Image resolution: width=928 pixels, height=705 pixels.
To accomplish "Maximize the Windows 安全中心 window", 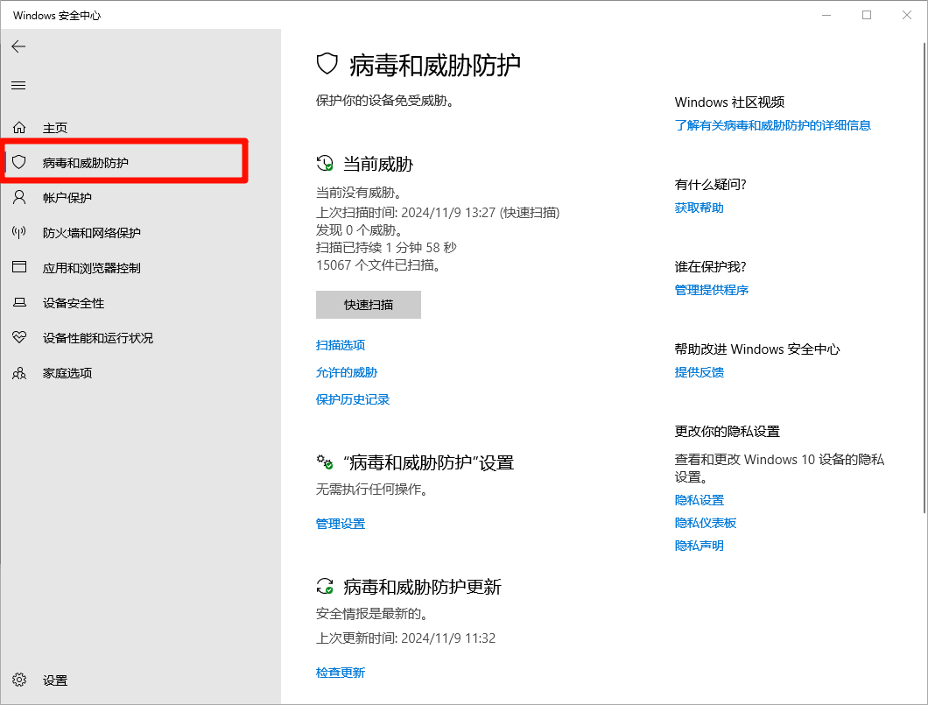I will [867, 15].
